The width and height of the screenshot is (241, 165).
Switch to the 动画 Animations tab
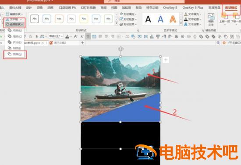(50, 8)
